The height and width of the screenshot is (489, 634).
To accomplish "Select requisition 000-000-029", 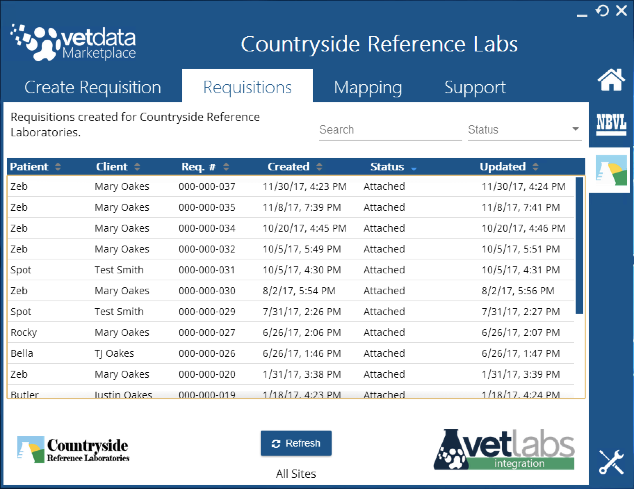I will coord(291,312).
